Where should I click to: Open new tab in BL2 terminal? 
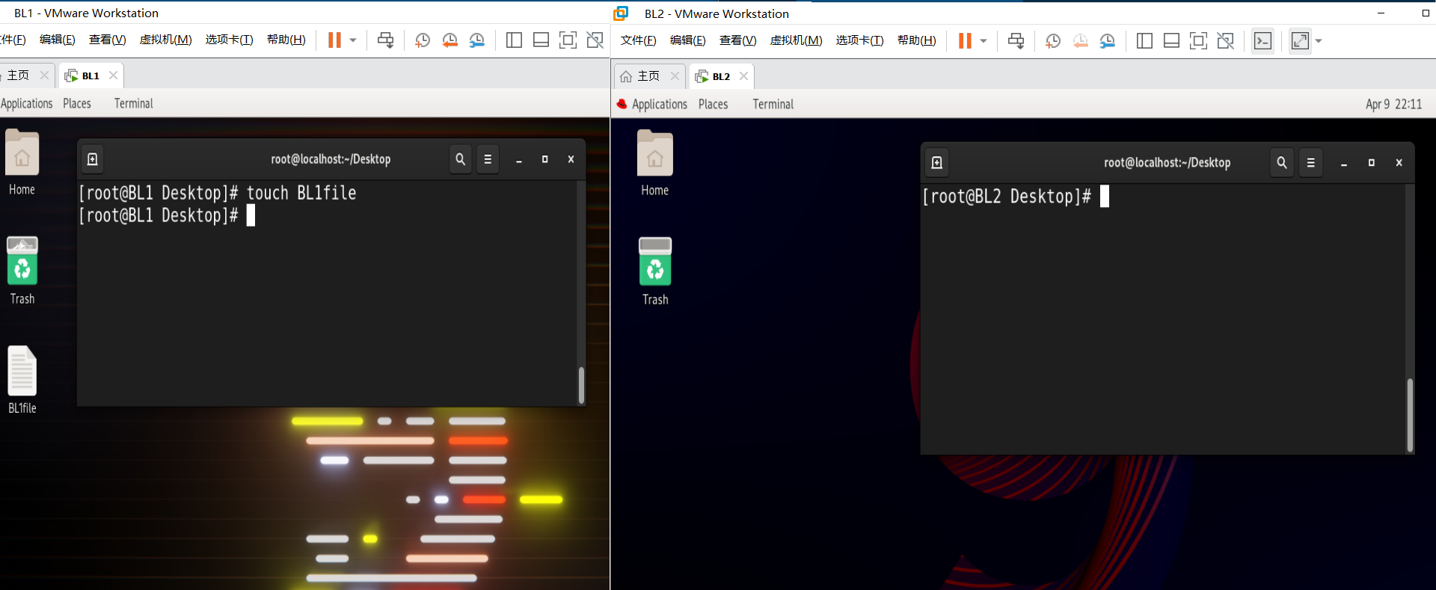936,162
